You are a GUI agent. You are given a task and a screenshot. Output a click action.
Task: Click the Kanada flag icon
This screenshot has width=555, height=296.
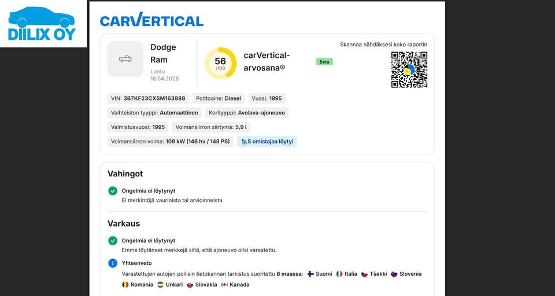point(224,284)
